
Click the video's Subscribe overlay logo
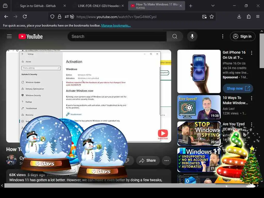tap(163, 134)
